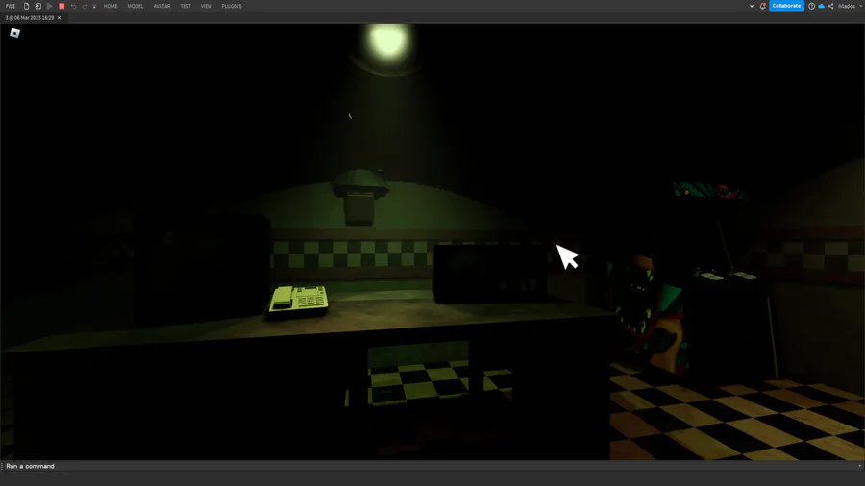Screen dimensions: 865x486
Task: Open the notifications bell
Action: coord(763,6)
